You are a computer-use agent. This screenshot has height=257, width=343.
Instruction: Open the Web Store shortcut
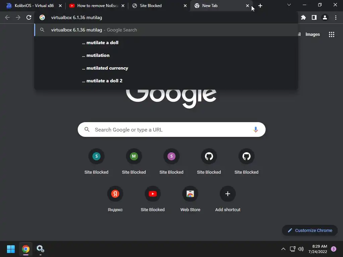pyautogui.click(x=190, y=199)
